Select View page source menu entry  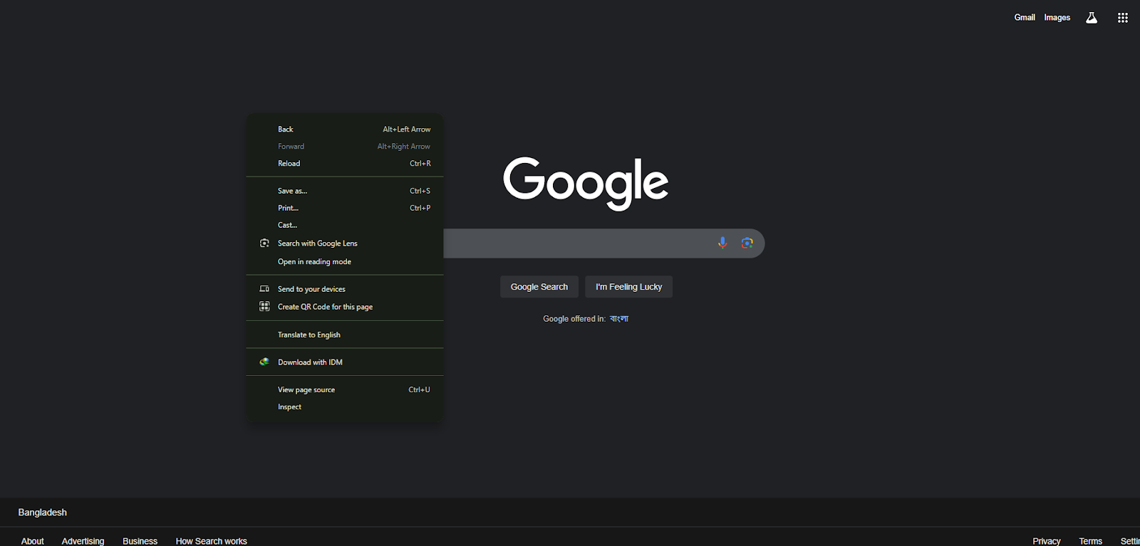click(345, 390)
